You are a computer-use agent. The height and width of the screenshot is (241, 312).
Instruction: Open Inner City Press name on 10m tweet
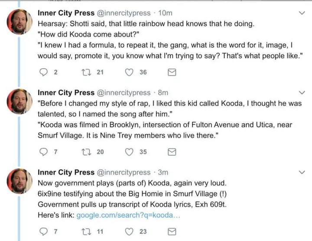click(x=66, y=13)
